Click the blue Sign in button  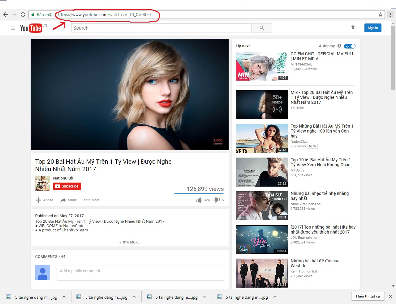(x=372, y=28)
